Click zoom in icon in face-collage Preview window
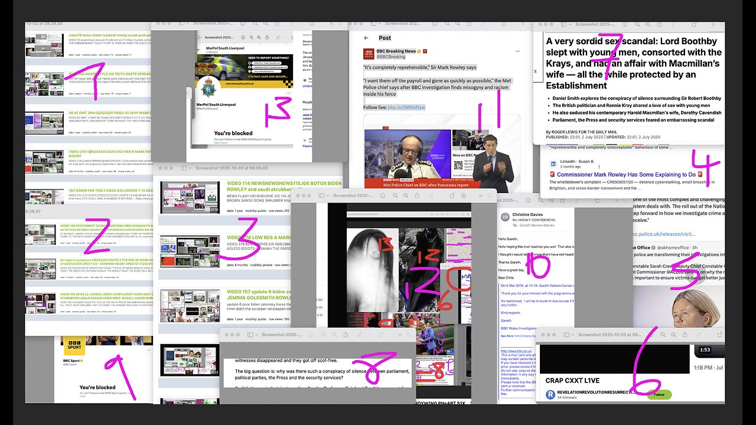Viewport: 756px width, 425px height. tap(406, 195)
